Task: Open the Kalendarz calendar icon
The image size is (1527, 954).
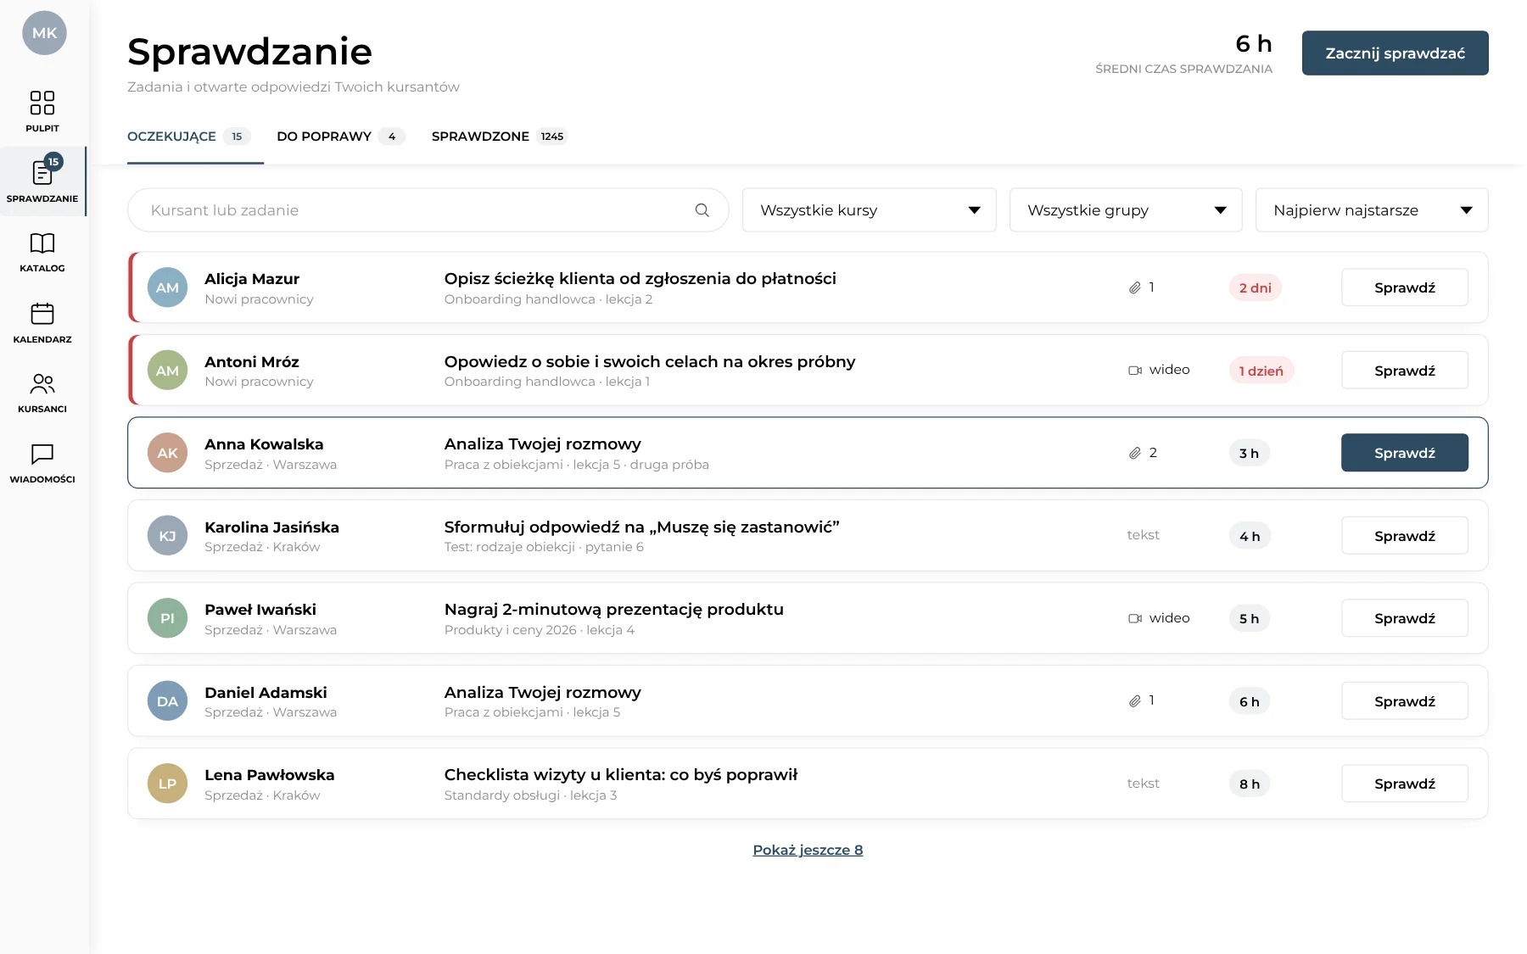Action: tap(42, 314)
